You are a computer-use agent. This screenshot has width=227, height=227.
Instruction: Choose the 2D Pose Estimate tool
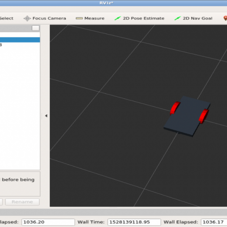139,19
